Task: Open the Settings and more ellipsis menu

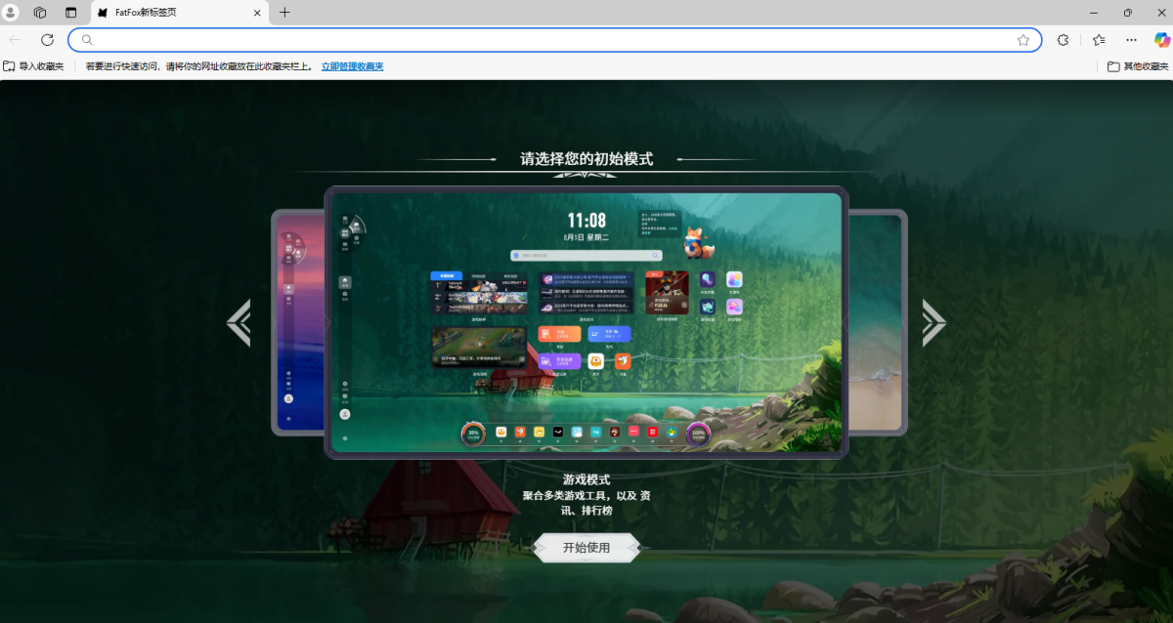Action: coord(1131,40)
